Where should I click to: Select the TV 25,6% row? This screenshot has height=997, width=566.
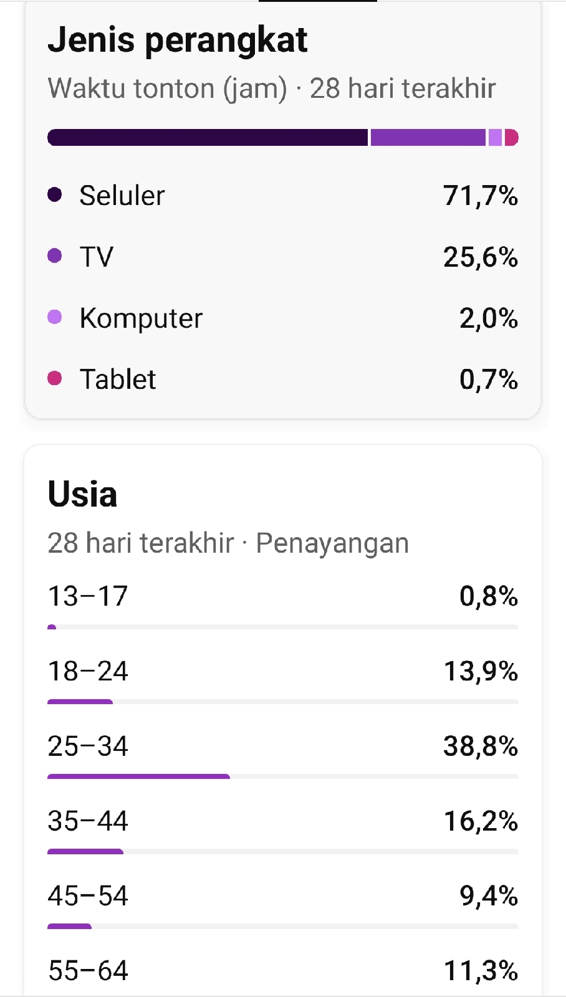pos(283,257)
